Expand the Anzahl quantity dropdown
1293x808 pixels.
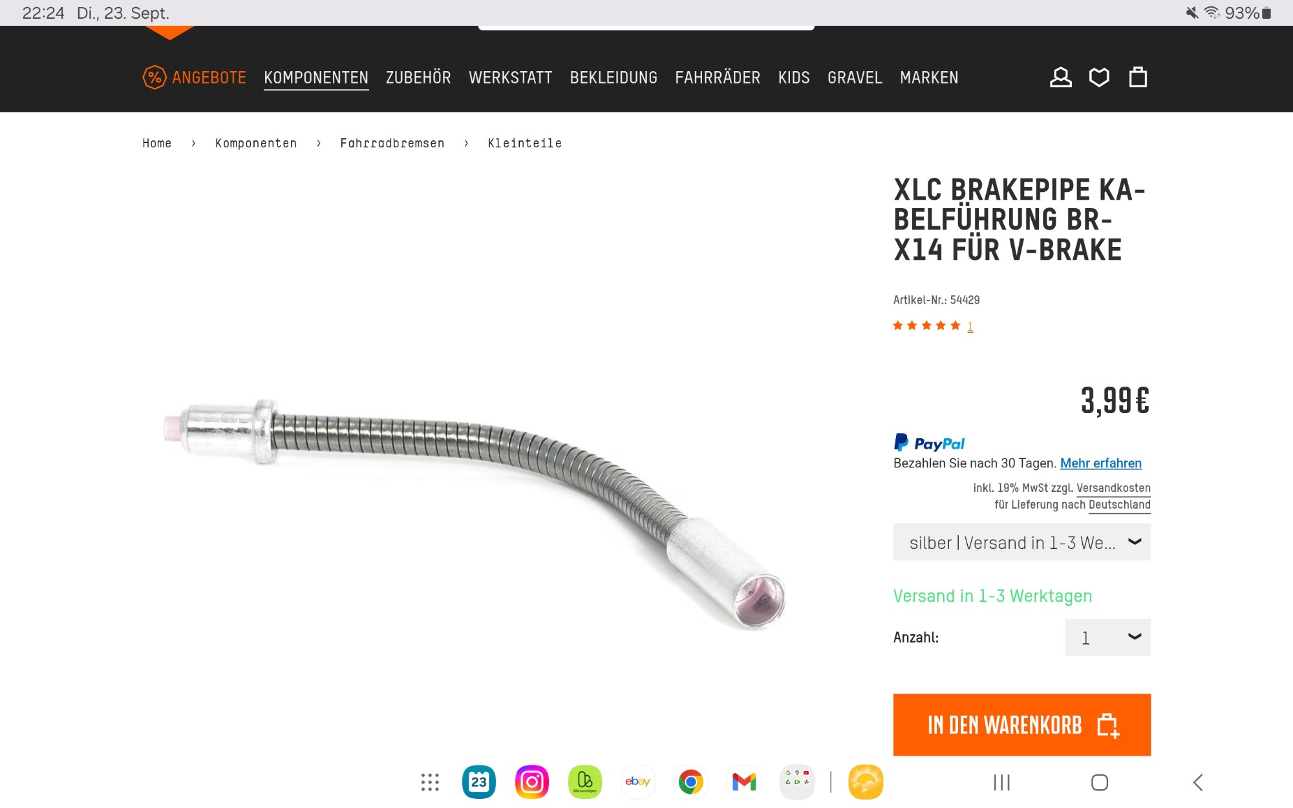1107,637
